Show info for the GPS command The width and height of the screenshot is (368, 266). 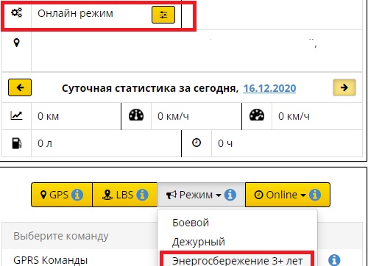(x=77, y=195)
